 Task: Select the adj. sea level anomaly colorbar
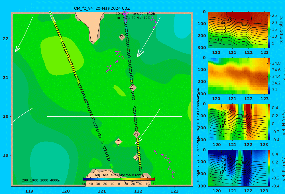pyautogui.click(x=119, y=179)
